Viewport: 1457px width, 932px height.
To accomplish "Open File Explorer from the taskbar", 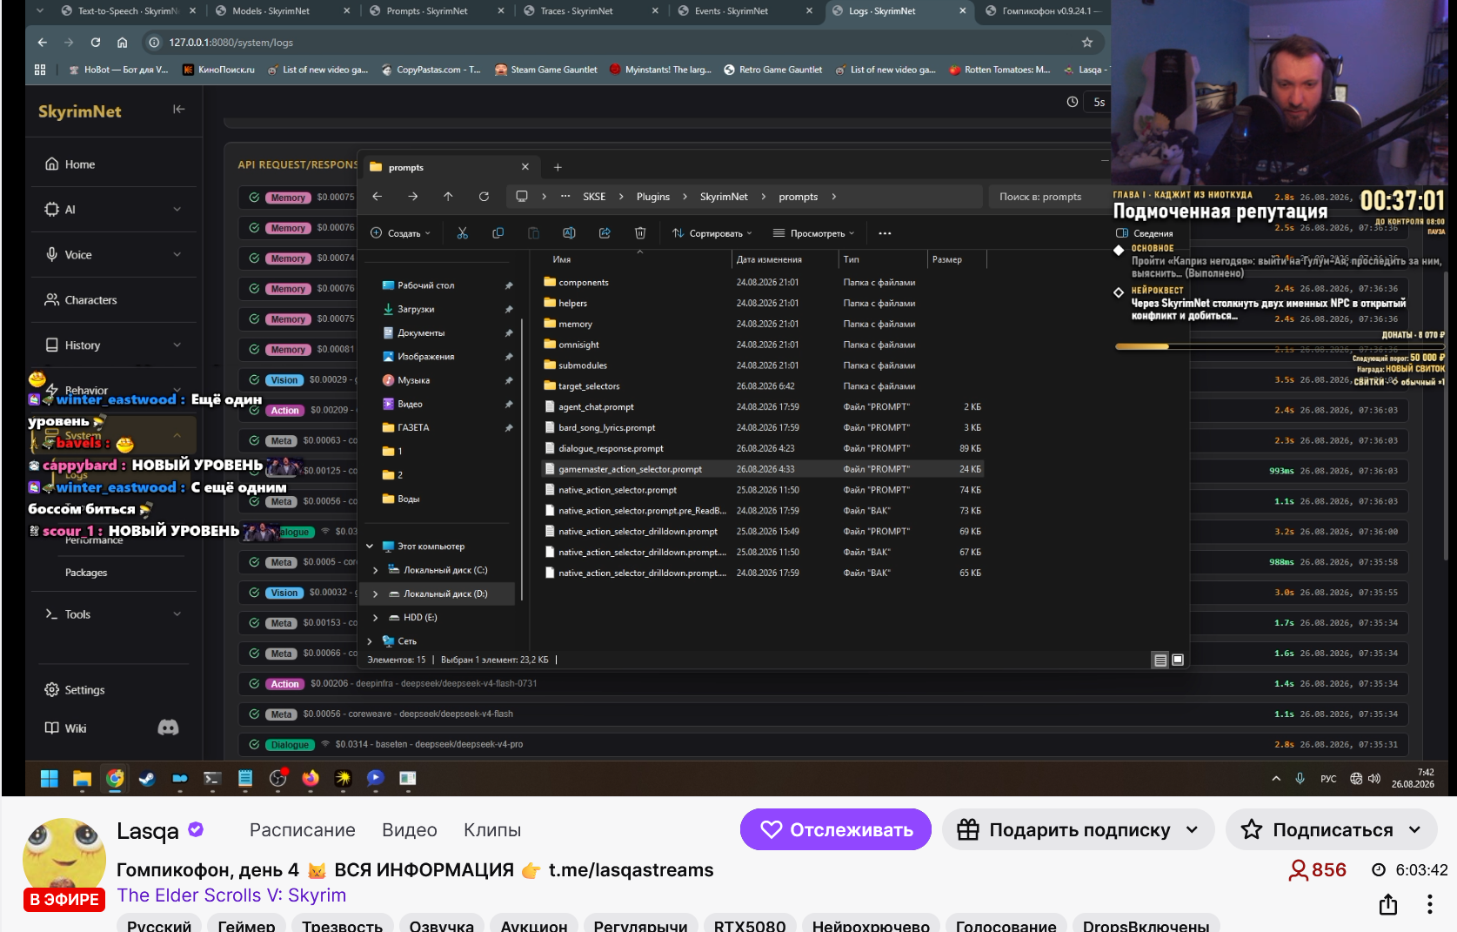I will (x=82, y=778).
